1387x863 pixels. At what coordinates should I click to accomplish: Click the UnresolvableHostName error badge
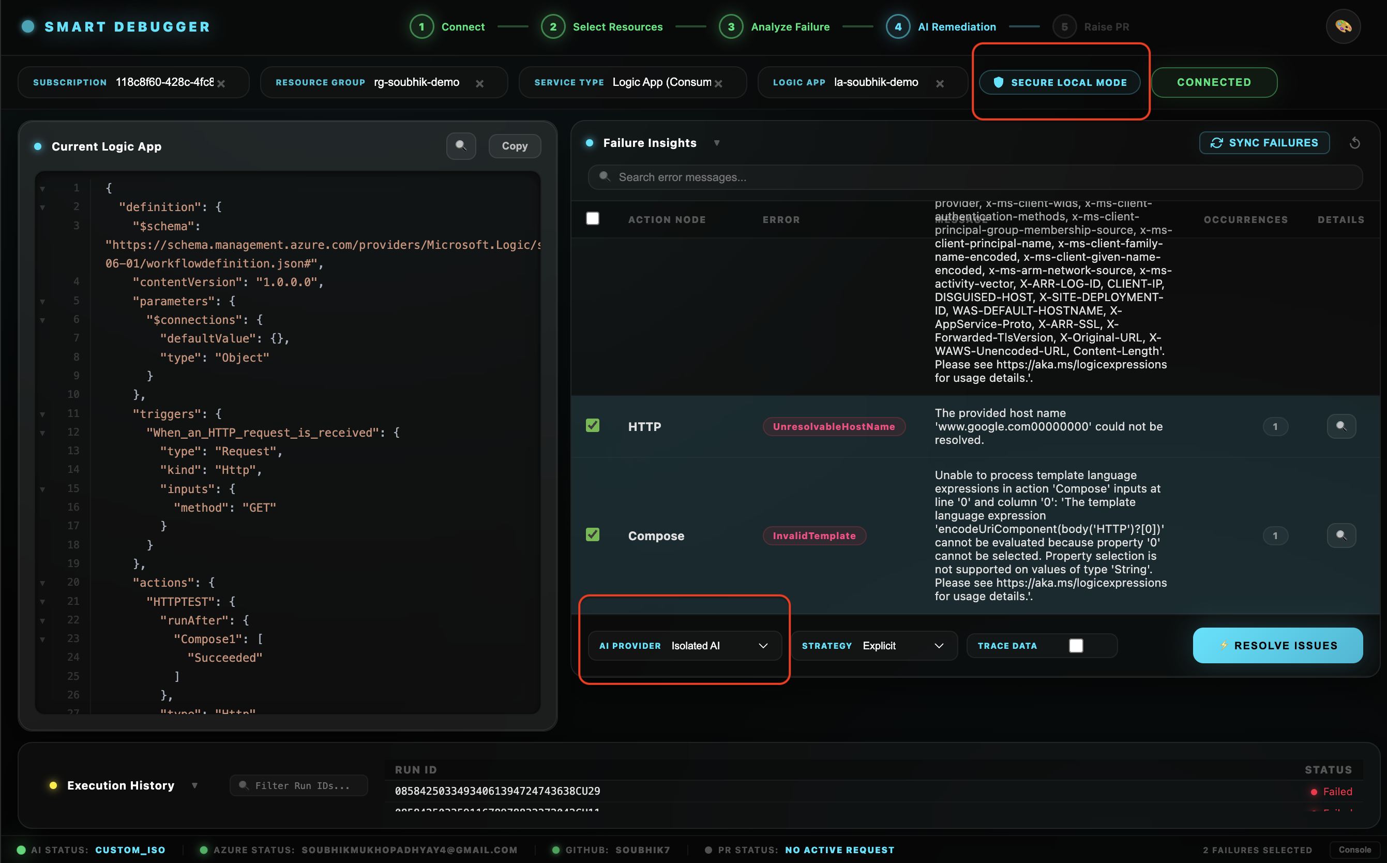pos(834,426)
